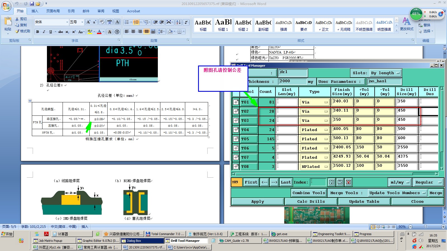Click Apply in Drill Tool Manager
Viewport: 447px width, 251px height.
point(258,201)
